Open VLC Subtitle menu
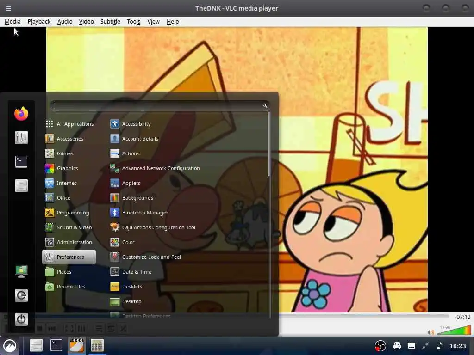 point(110,21)
